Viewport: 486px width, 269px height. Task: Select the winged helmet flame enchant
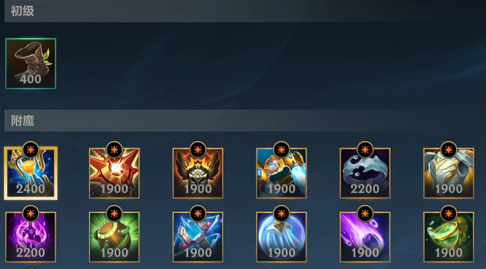pos(198,173)
